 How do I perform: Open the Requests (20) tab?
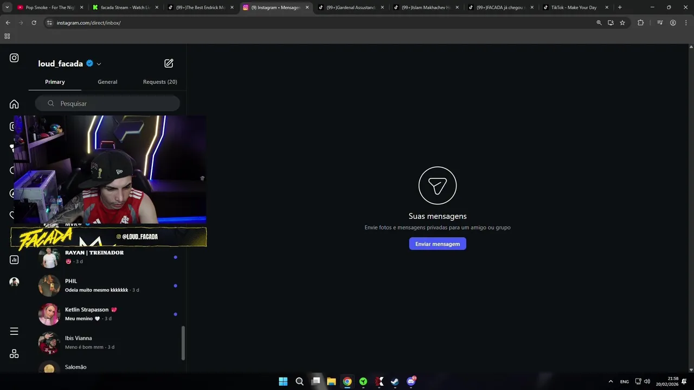coord(160,82)
